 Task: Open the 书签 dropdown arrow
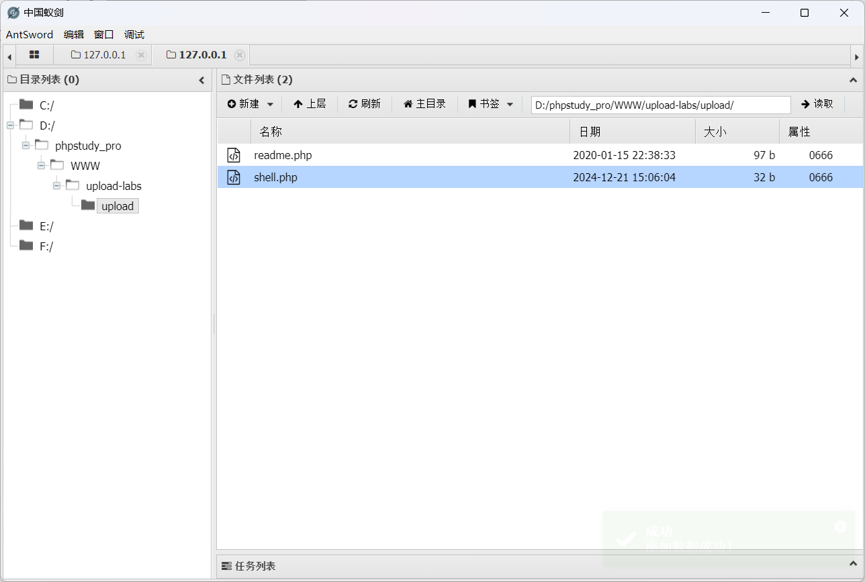510,104
